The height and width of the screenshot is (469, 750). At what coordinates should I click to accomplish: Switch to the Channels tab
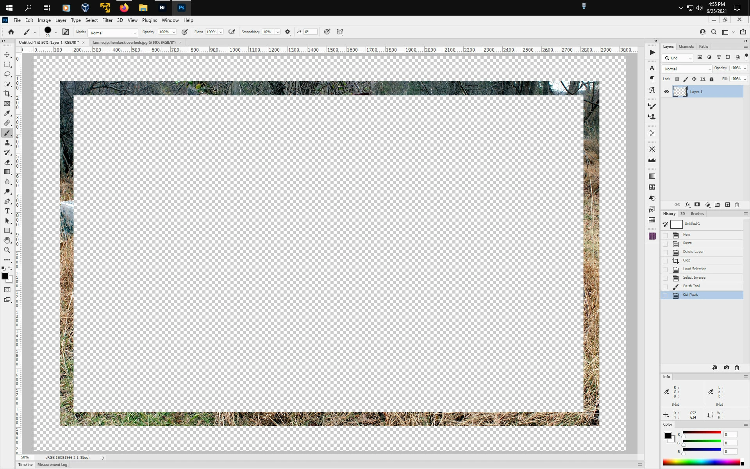tap(686, 47)
